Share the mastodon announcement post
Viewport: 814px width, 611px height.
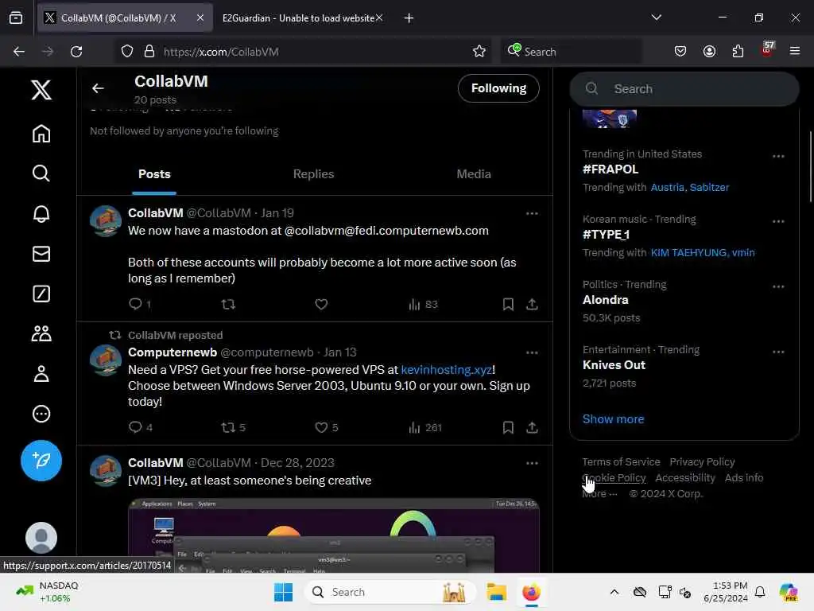pyautogui.click(x=532, y=304)
